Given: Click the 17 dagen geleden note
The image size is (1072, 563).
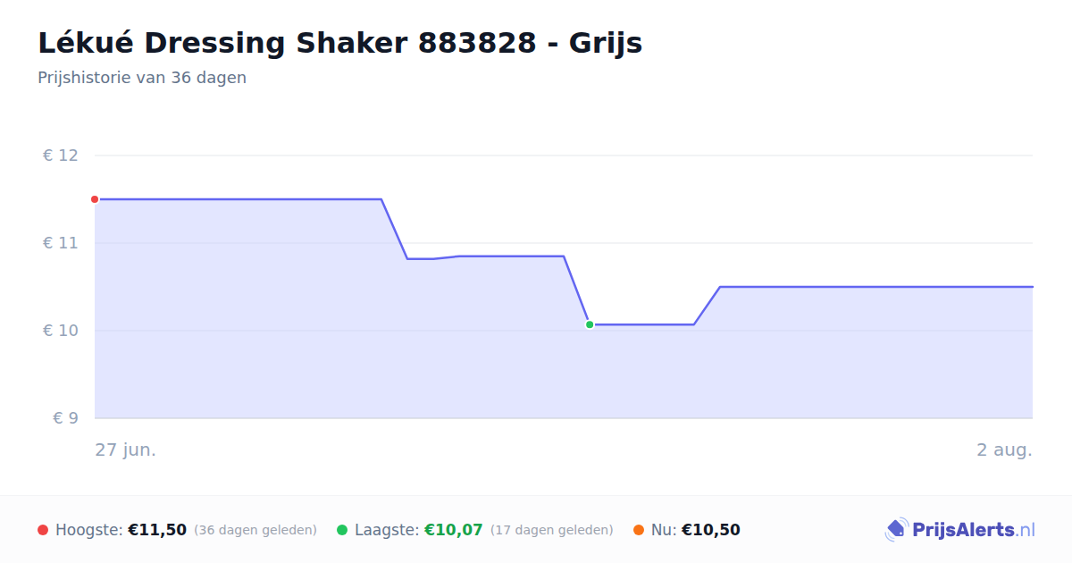Looking at the screenshot, I should coord(552,530).
